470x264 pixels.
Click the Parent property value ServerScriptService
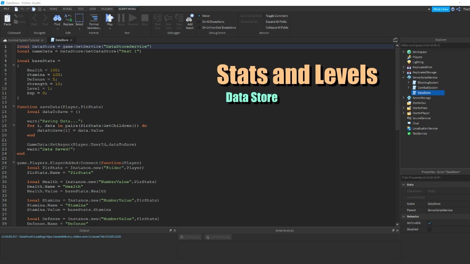(440, 210)
